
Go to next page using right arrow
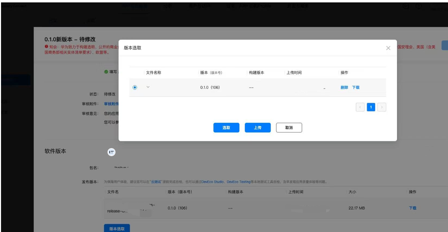click(382, 107)
